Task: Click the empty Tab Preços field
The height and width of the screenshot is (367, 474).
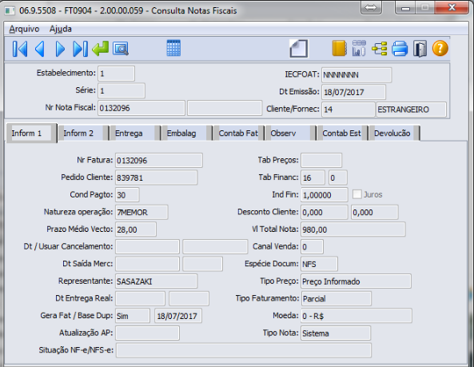Action: coord(321,160)
